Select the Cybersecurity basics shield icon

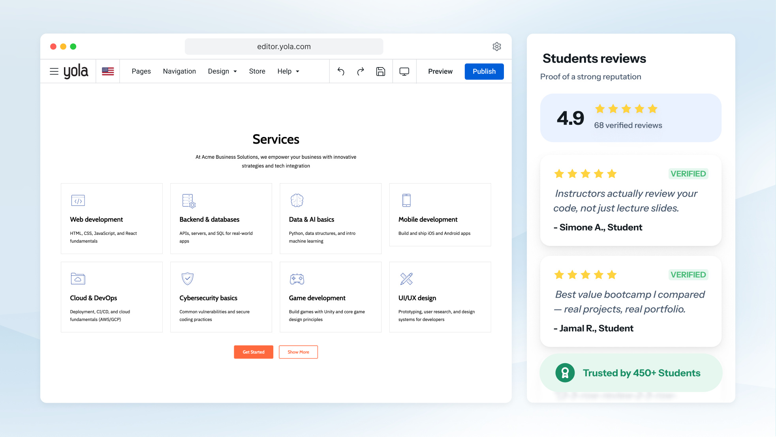(x=188, y=279)
